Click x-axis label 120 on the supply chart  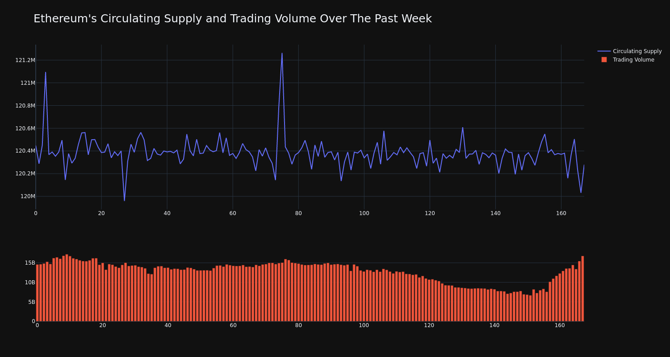coord(430,213)
